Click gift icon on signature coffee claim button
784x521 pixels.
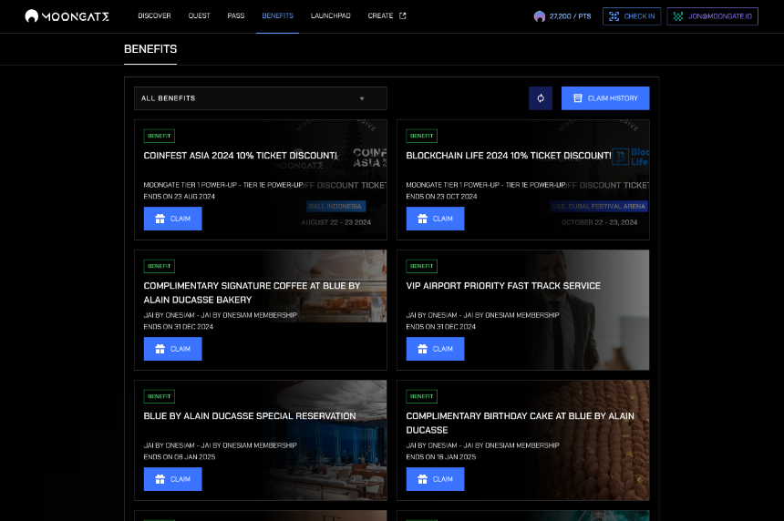pos(160,349)
